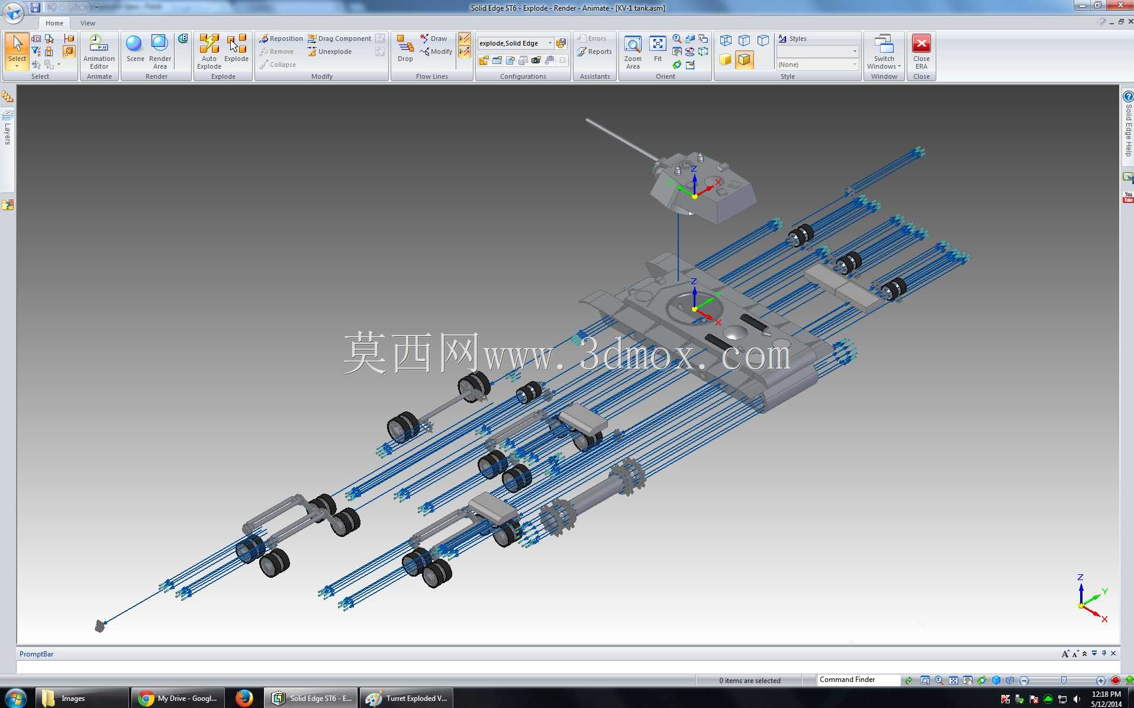Click the Drag Component button
The height and width of the screenshot is (708, 1134).
click(x=339, y=38)
